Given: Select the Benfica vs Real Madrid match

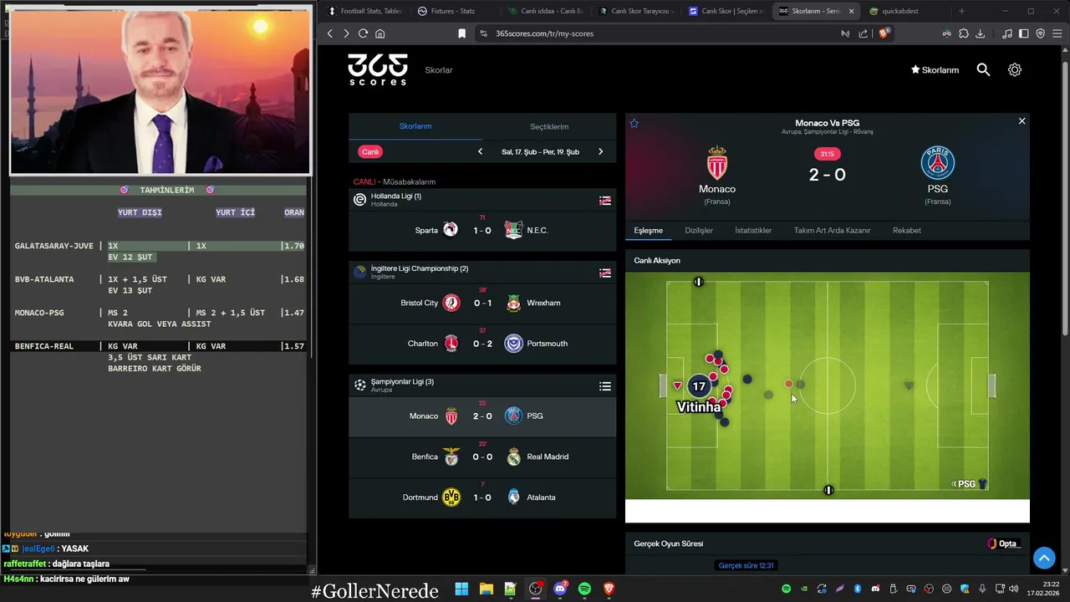Looking at the screenshot, I should click(482, 457).
